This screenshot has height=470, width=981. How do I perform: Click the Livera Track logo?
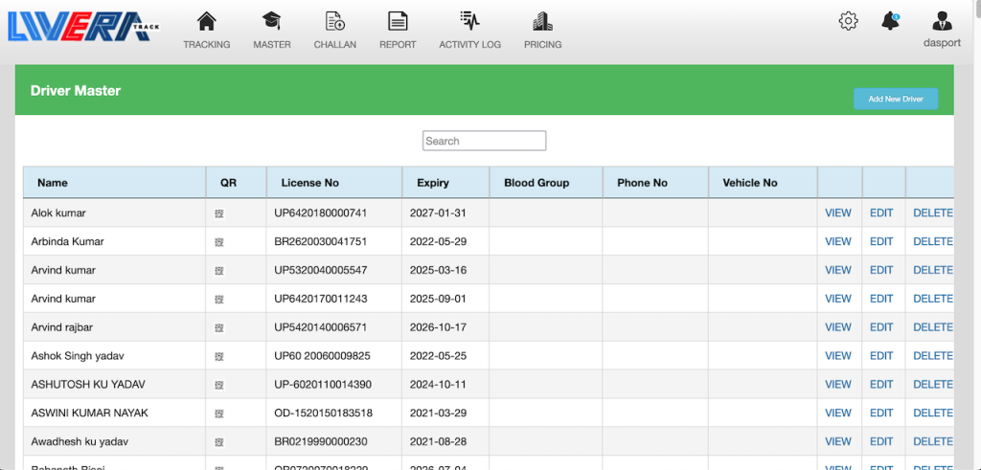[83, 26]
